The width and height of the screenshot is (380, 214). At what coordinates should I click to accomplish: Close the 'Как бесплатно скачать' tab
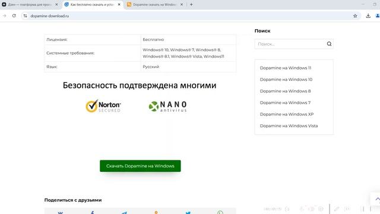point(119,4)
